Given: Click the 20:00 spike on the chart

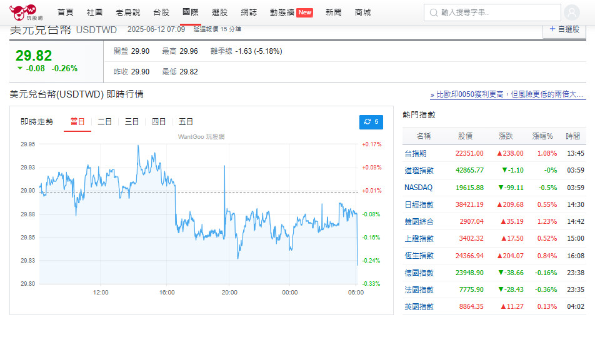Looking at the screenshot, I should [224, 168].
